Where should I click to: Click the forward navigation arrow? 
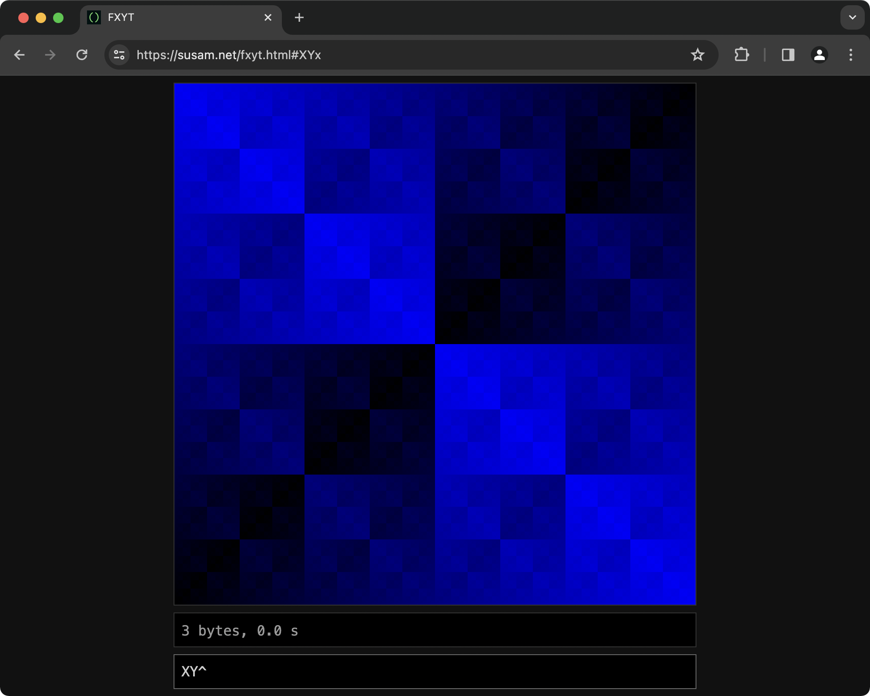(x=50, y=55)
